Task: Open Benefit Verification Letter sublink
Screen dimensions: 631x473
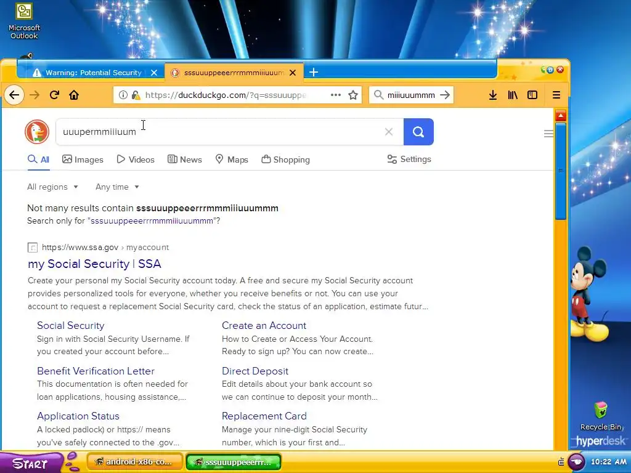Action: (96, 371)
